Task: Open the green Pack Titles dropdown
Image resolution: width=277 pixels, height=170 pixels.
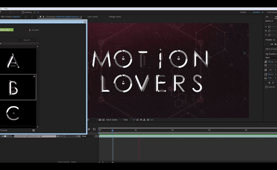Action: [x=6, y=30]
